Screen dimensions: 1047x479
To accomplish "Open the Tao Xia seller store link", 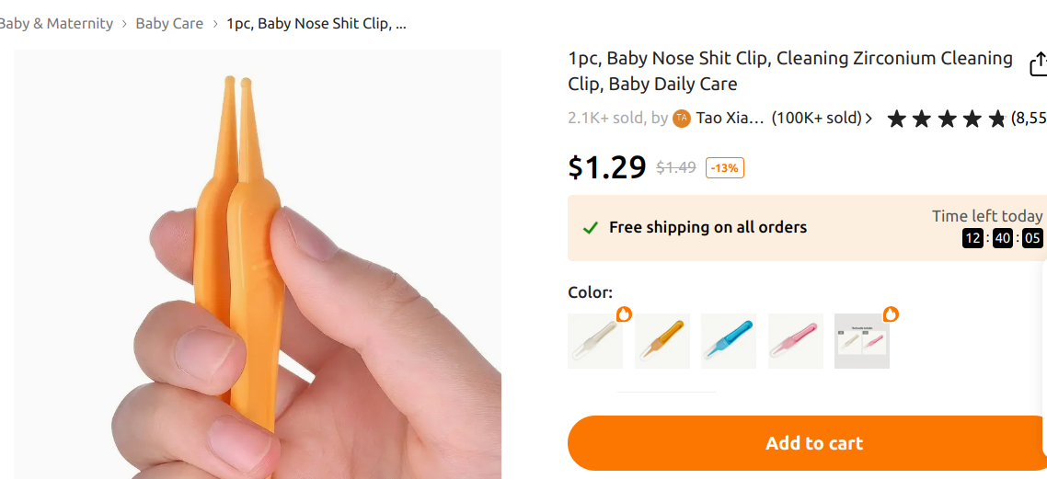I will pyautogui.click(x=730, y=118).
